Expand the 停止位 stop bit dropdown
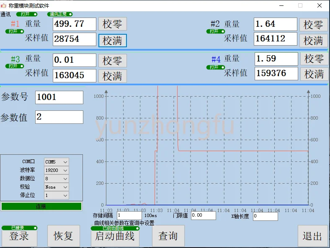This screenshot has width=330, height=248. point(57,195)
